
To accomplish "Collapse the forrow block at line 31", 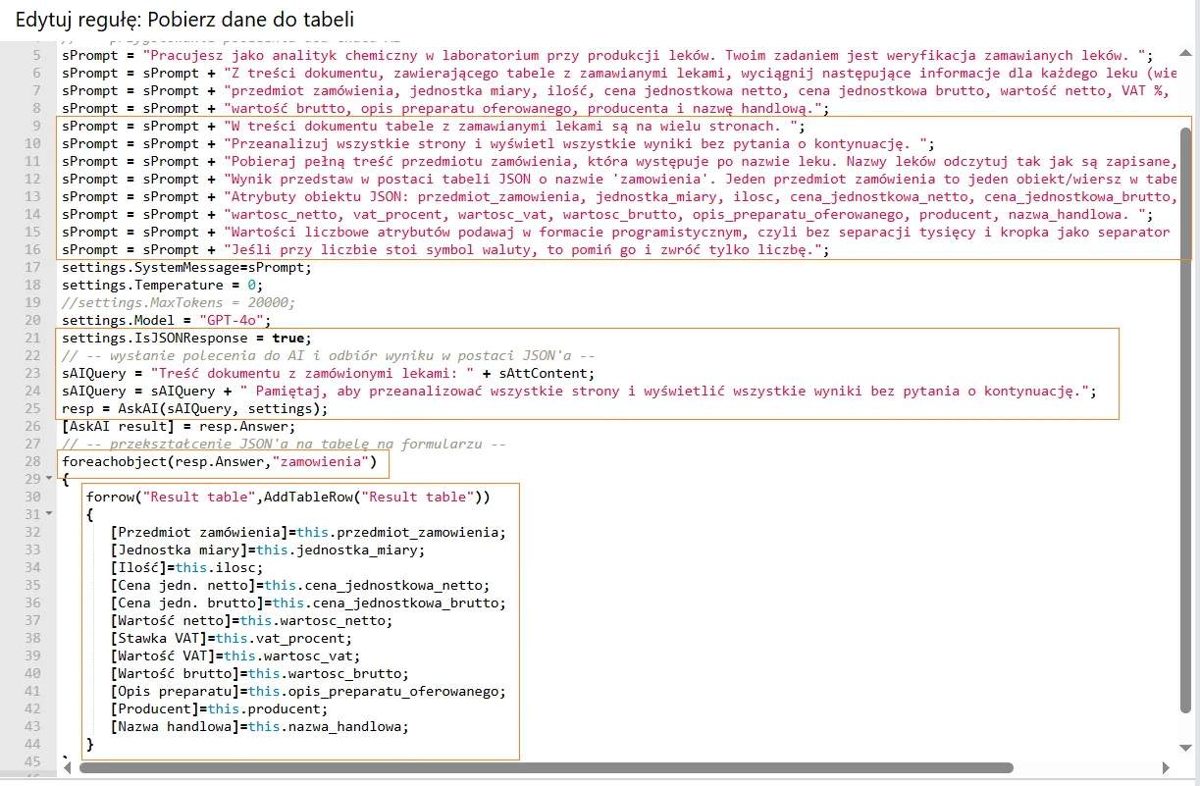I will [49, 515].
